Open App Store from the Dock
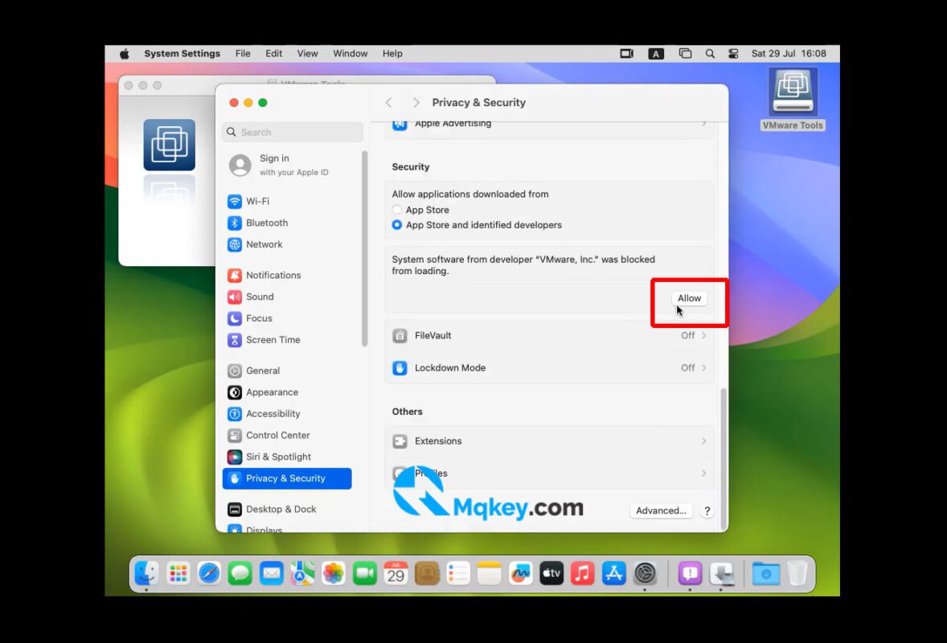This screenshot has width=947, height=643. click(x=613, y=573)
